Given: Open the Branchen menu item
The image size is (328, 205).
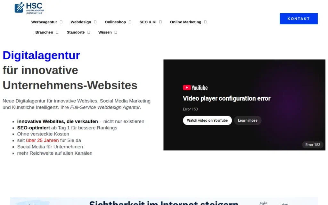Looking at the screenshot, I should tap(44, 32).
